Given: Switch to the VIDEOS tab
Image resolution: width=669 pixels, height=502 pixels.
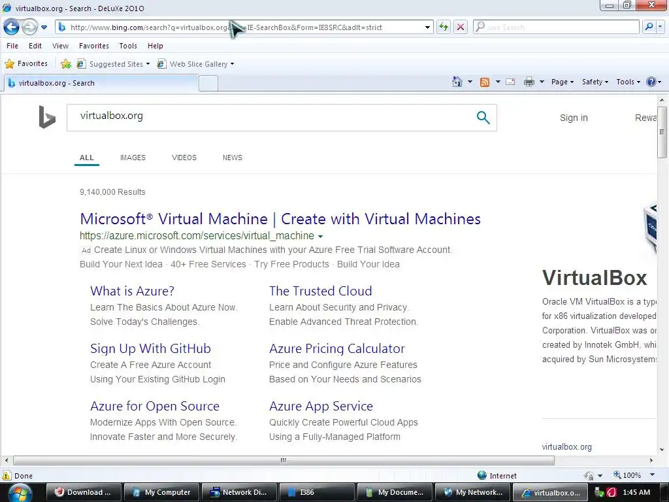Looking at the screenshot, I should pos(184,158).
